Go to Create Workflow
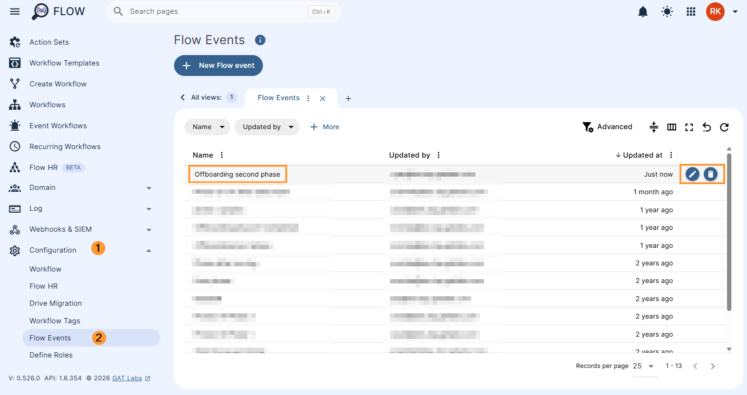Screen dimensions: 747x395 click(58, 84)
